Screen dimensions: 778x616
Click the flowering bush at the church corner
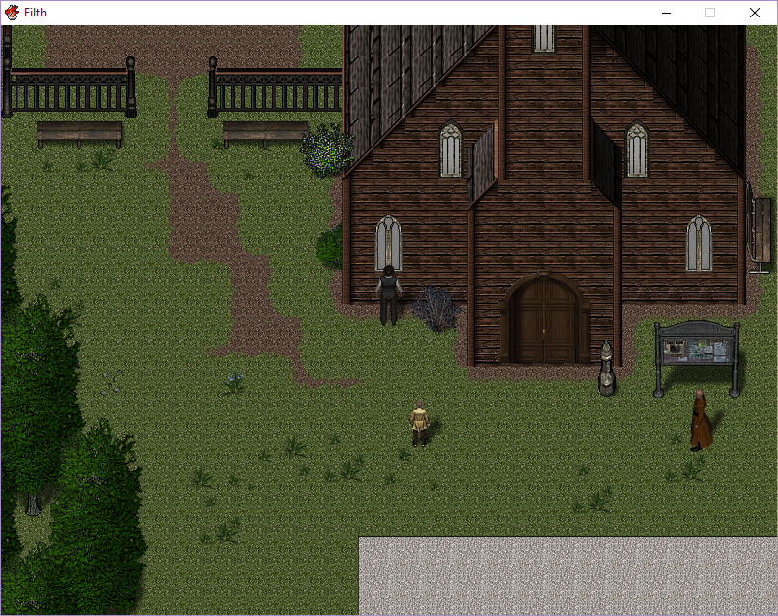pyautogui.click(x=328, y=149)
